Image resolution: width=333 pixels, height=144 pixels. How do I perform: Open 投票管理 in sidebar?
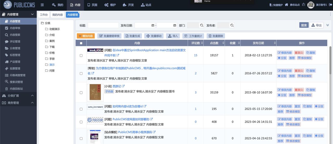pyautogui.click(x=18, y=69)
